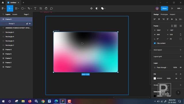Select the Rectangle 4 layer

(x=10, y=37)
